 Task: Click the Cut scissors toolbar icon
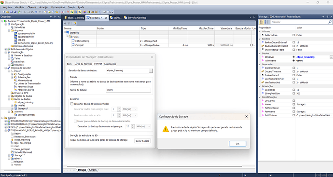25,12
